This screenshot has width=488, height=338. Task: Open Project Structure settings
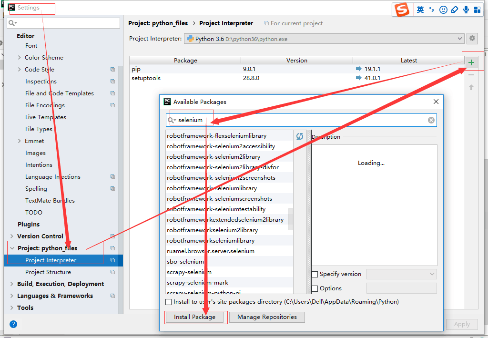48,272
